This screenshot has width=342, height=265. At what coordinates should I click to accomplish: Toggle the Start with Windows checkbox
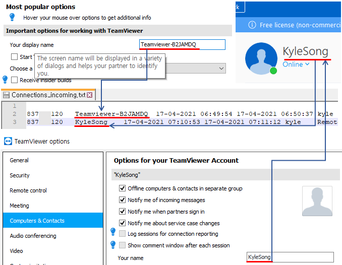tap(15, 57)
